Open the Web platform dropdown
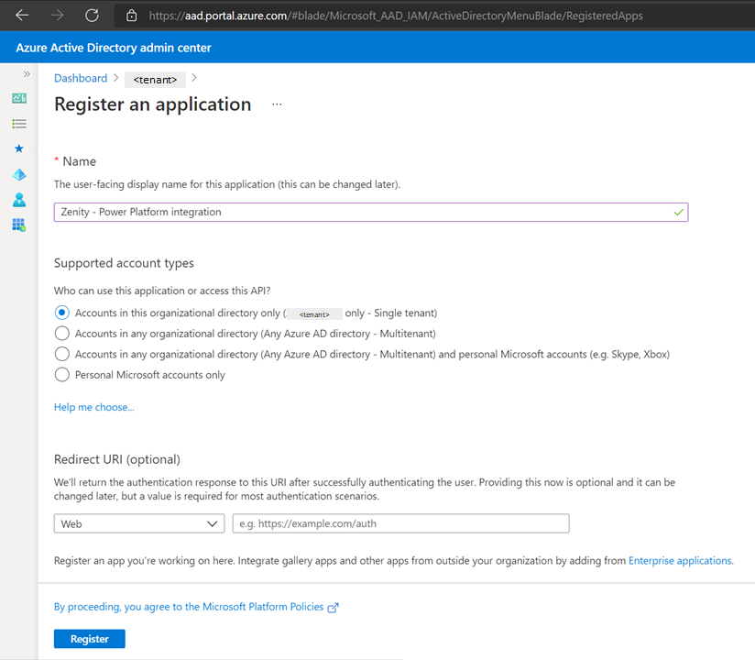Image resolution: width=755 pixels, height=660 pixels. pyautogui.click(x=138, y=523)
